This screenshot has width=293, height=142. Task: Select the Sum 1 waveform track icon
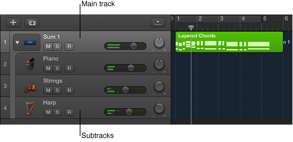point(30,42)
